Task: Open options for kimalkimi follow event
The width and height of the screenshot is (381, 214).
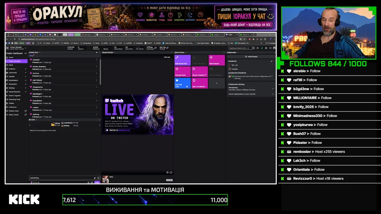Action: (96, 60)
